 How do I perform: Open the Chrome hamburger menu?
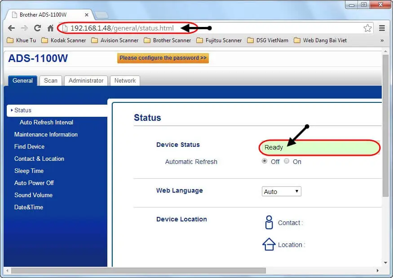[x=382, y=28]
